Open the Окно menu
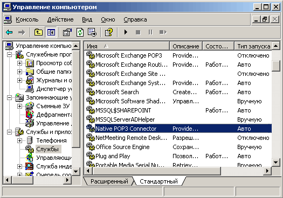 click(x=108, y=19)
